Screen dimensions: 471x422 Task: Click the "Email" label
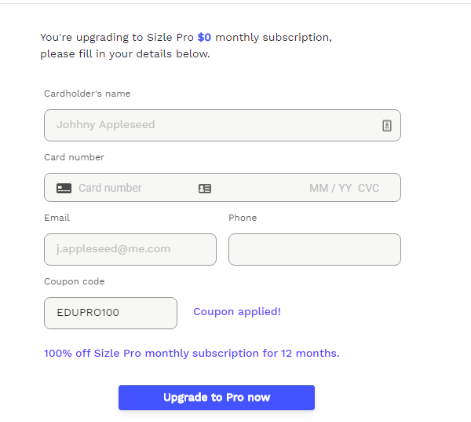(57, 218)
